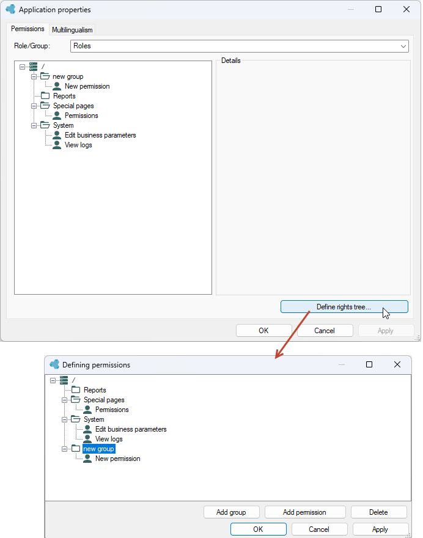This screenshot has height=538, width=423.
Task: Select 'new group' label in Application properties tree
Action: (x=68, y=76)
